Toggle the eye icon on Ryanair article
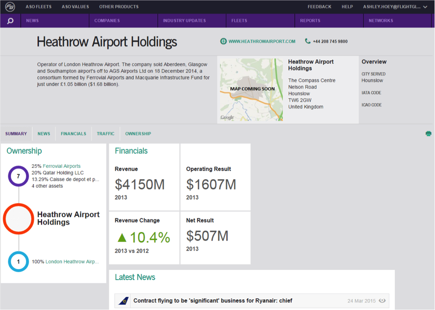Image resolution: width=435 pixels, height=310 pixels. pyautogui.click(x=382, y=301)
